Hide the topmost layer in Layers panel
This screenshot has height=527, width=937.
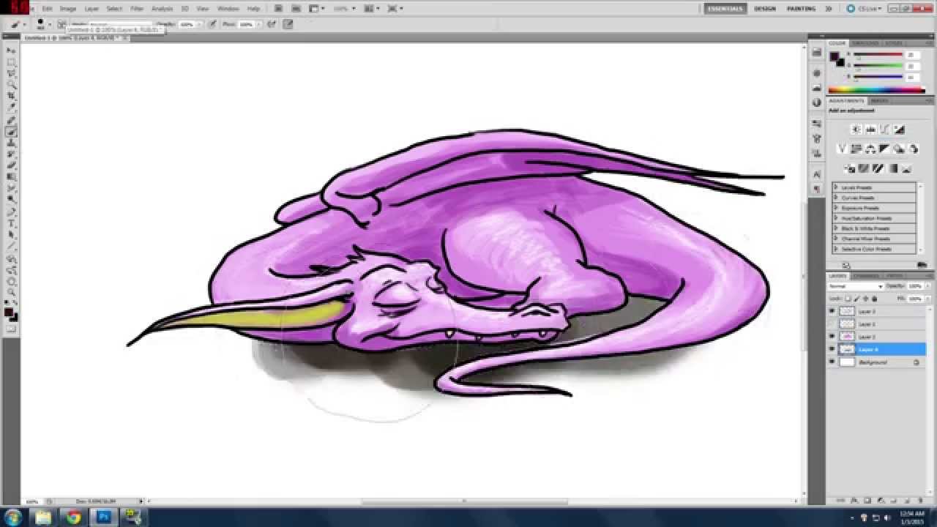click(x=832, y=311)
